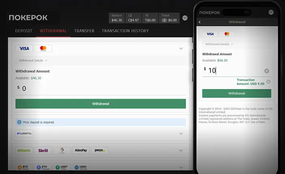The width and height of the screenshot is (285, 174).
Task: Click the globe language icon on desktop header
Action: click(x=185, y=18)
